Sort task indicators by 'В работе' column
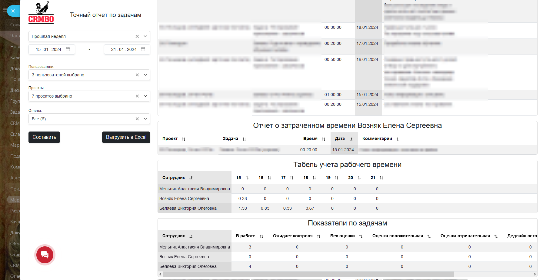The width and height of the screenshot is (546, 280). coord(261,236)
